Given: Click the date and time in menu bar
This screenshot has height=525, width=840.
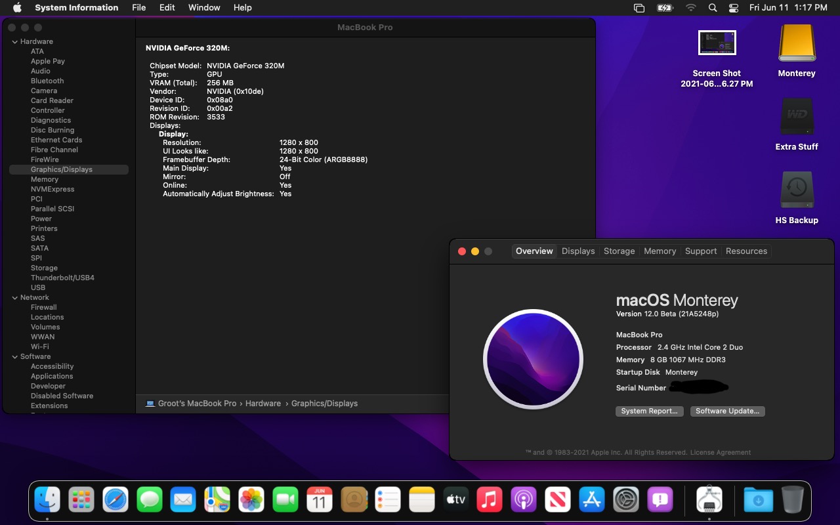Looking at the screenshot, I should [788, 8].
